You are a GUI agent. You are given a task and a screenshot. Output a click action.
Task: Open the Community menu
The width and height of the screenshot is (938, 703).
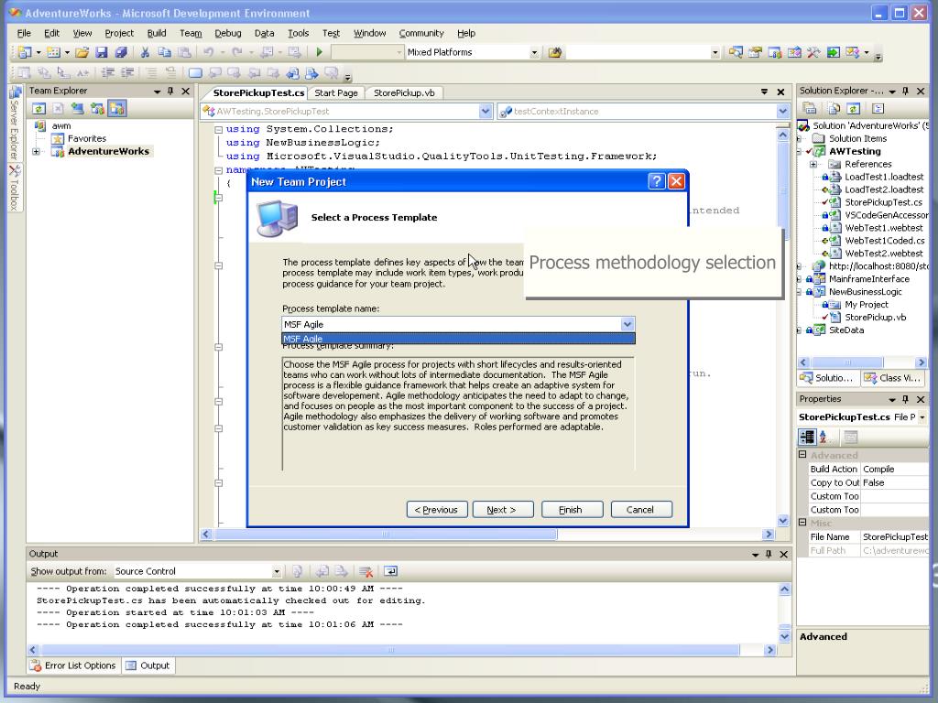coord(421,34)
